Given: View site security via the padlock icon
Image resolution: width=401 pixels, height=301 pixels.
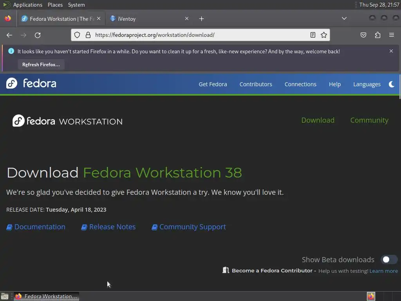Looking at the screenshot, I should 88,35.
